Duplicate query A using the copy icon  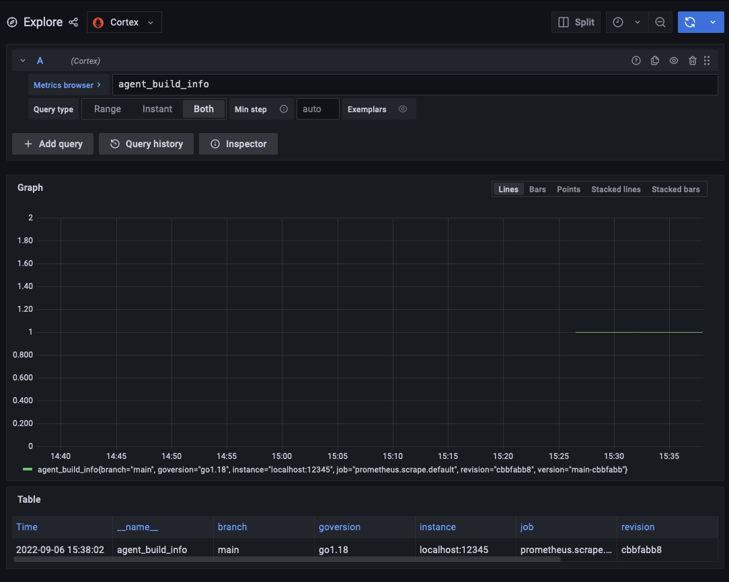[655, 60]
